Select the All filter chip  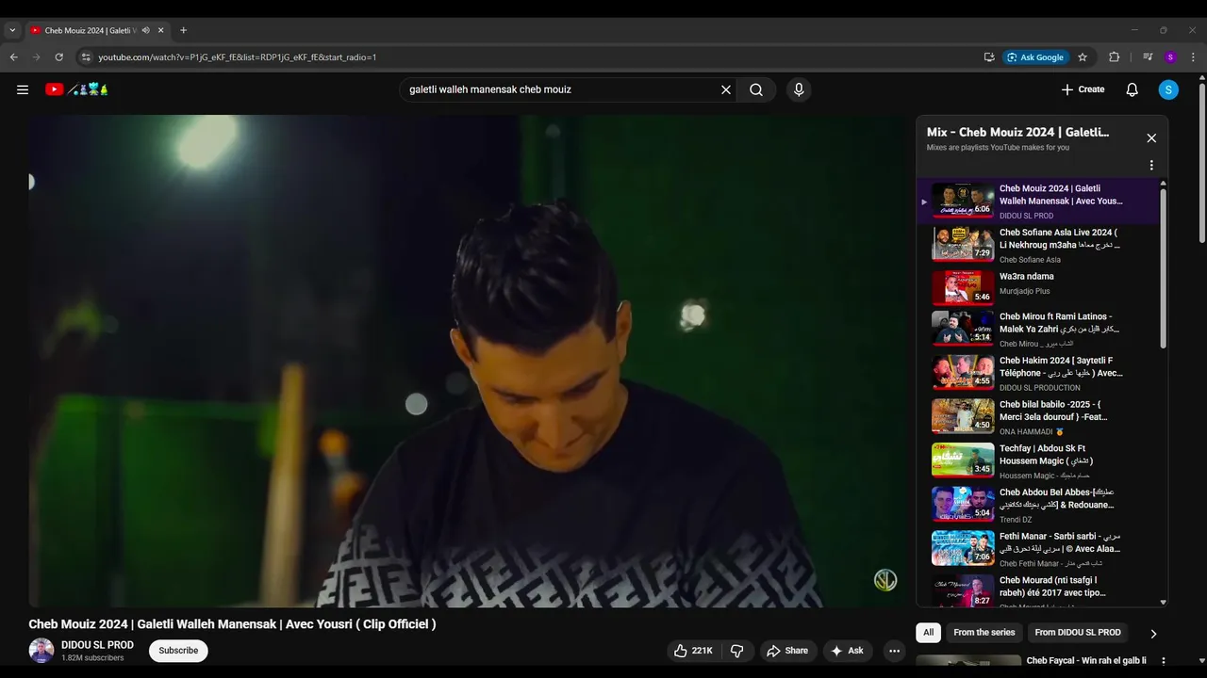coord(929,633)
